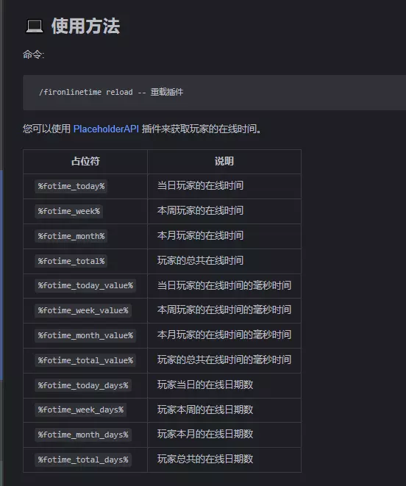Click description 玩家当日的在线日期数
This screenshot has width=406, height=486.
205,385
